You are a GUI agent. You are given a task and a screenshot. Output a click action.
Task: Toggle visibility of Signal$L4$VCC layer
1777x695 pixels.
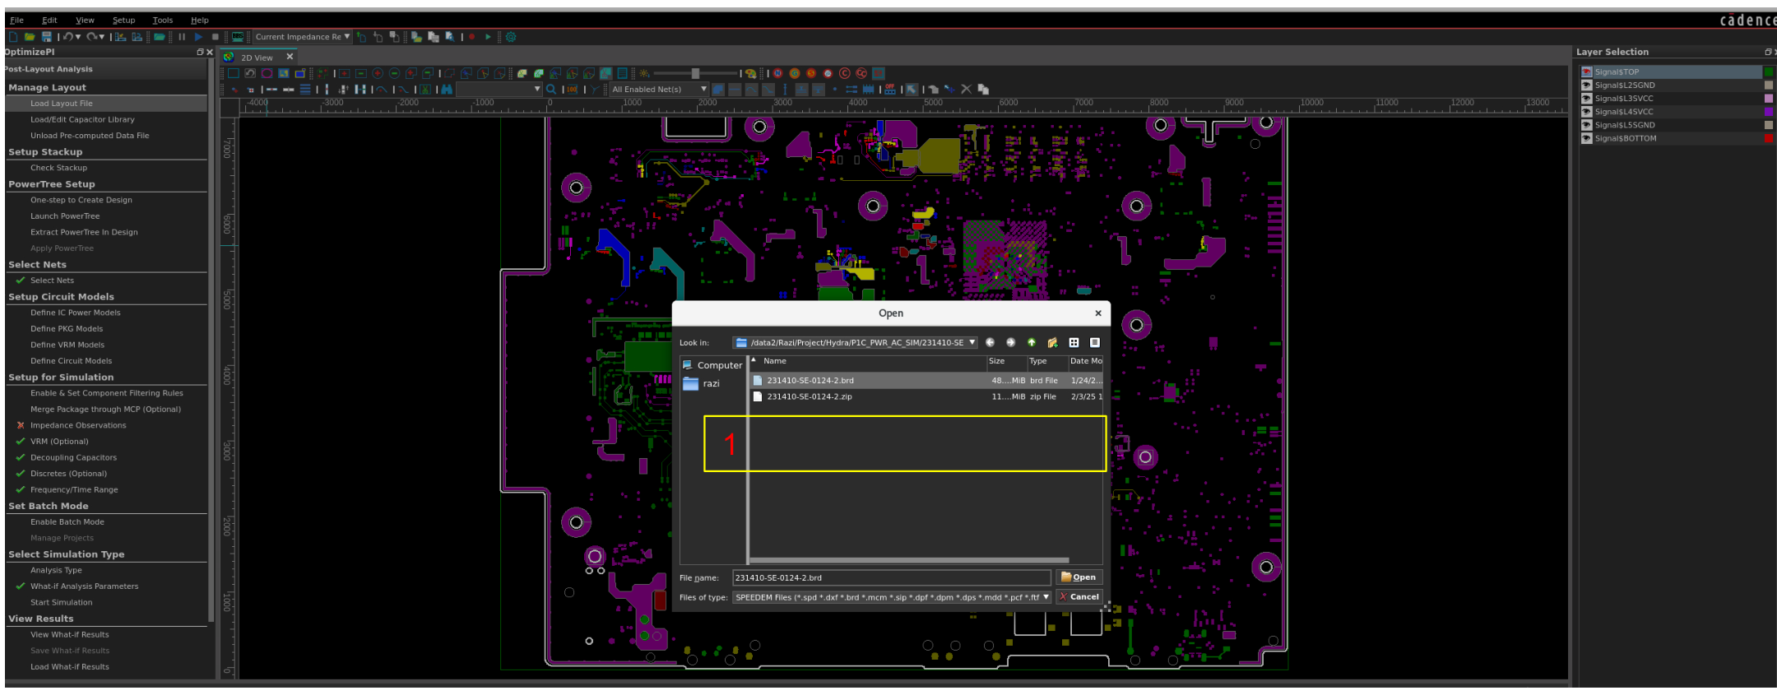pos(1586,112)
